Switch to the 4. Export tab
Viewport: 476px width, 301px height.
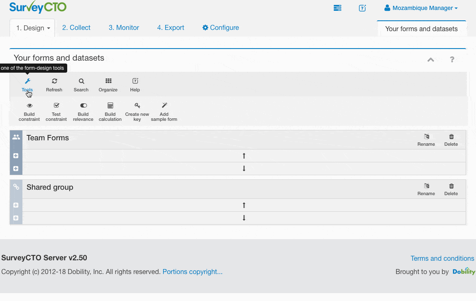pyautogui.click(x=171, y=28)
